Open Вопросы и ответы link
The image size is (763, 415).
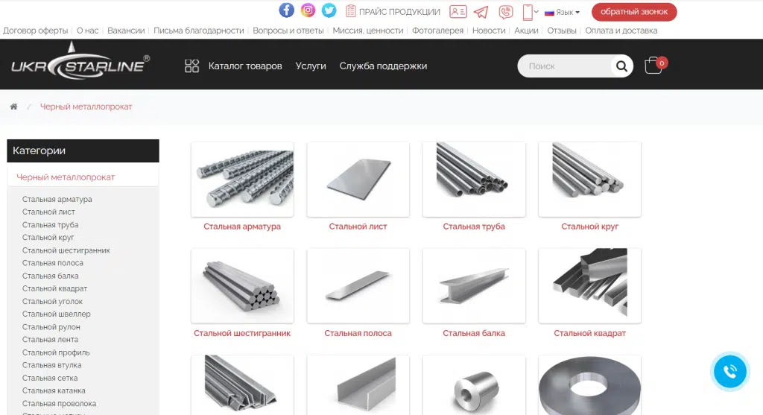(288, 30)
